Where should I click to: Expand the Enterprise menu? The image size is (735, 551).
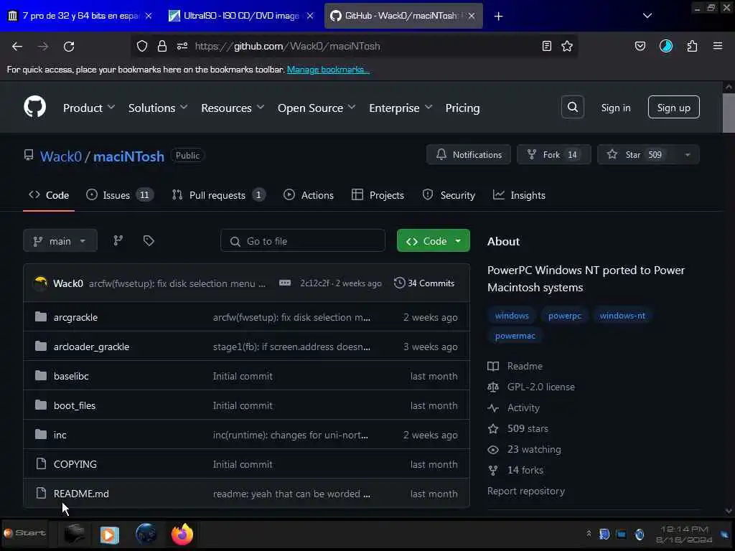click(x=401, y=108)
